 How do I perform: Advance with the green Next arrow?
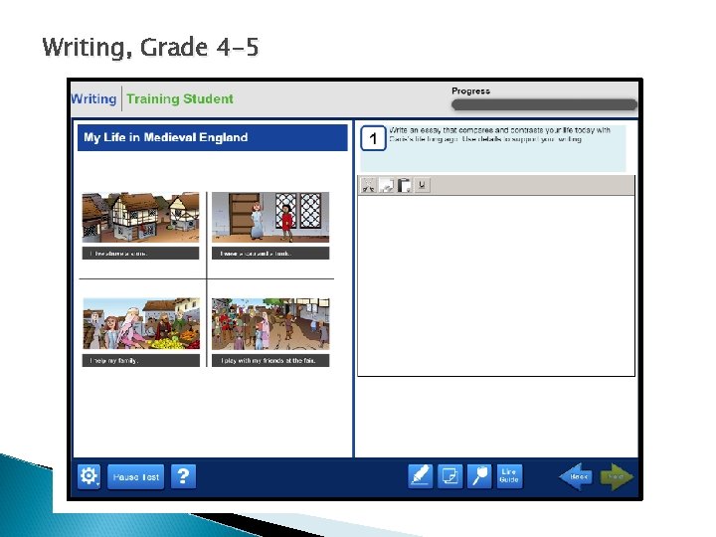(617, 476)
